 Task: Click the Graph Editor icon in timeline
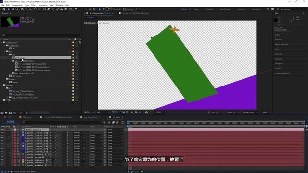coord(123,122)
